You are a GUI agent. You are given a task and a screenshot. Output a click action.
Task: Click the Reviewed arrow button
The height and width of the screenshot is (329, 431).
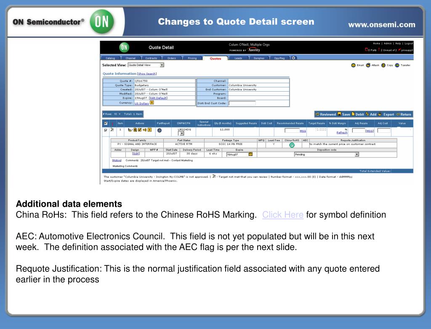tap(326, 114)
